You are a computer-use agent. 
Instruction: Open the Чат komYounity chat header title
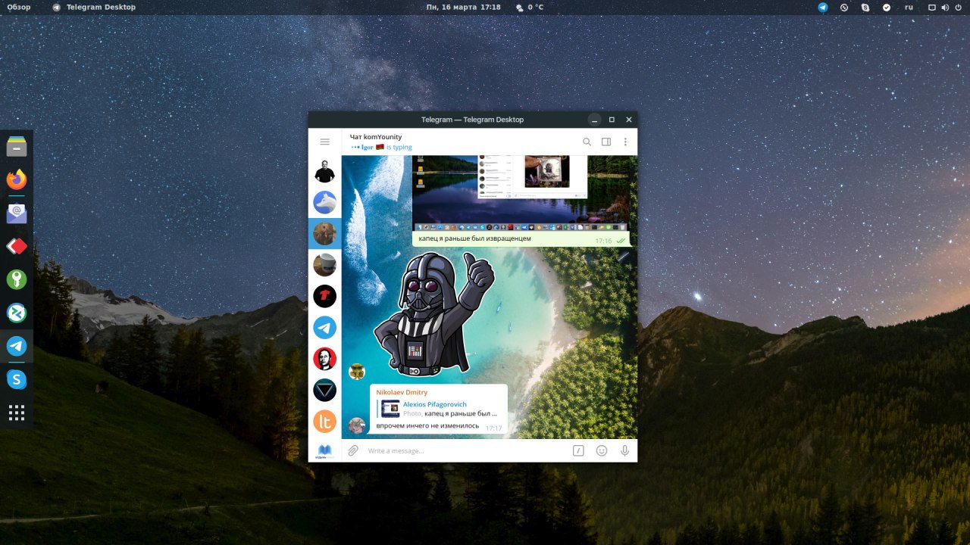click(x=376, y=137)
